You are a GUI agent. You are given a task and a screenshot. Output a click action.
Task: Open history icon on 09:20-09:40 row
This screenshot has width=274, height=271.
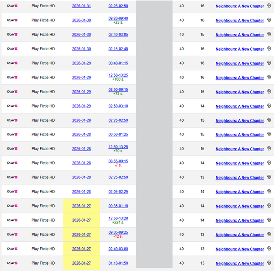pyautogui.click(x=269, y=20)
